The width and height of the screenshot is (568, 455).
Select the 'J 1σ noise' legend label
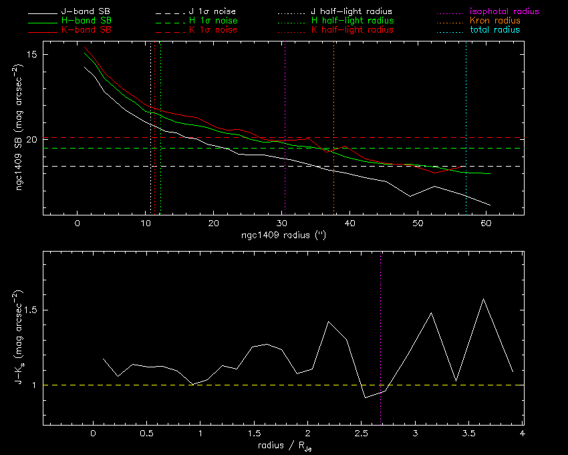(213, 12)
